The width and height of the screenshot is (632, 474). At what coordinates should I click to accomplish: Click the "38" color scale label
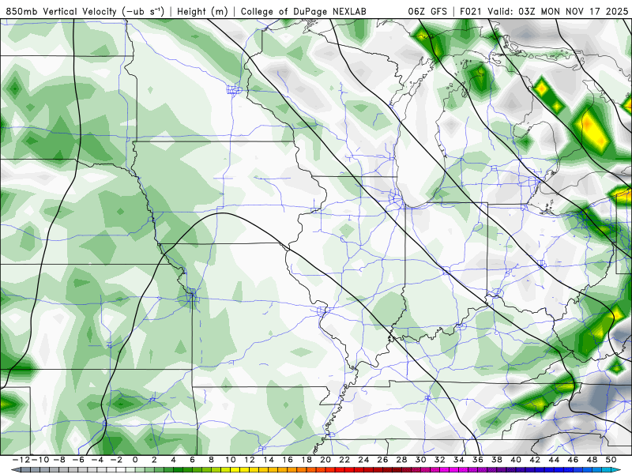click(x=497, y=460)
